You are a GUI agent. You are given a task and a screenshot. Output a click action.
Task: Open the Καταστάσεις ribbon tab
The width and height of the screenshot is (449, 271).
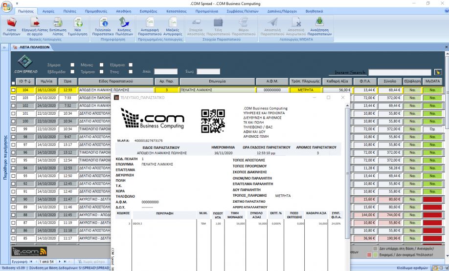click(177, 11)
